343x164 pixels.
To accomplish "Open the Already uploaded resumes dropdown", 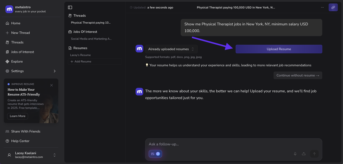I will [x=171, y=49].
